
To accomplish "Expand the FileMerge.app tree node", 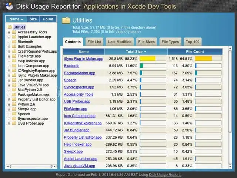I will pos(9,56).
